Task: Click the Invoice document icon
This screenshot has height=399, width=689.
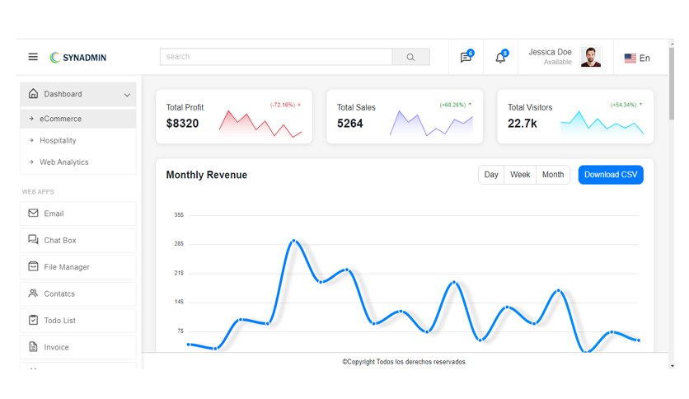Action: coord(34,347)
